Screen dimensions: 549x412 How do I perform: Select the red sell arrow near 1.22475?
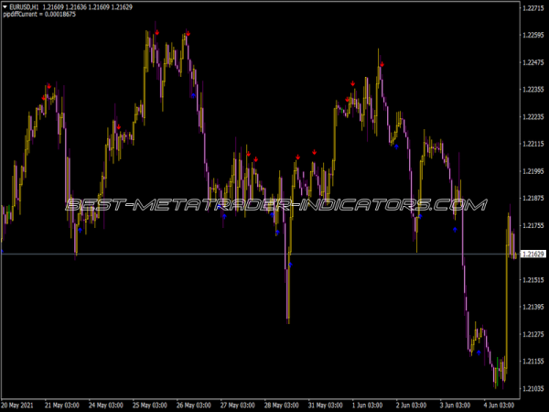click(x=382, y=64)
